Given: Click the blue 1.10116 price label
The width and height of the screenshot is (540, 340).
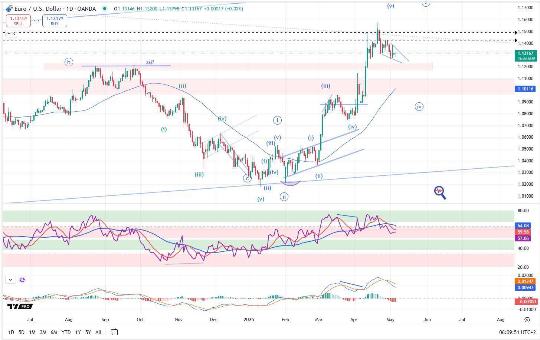Looking at the screenshot, I should 526,89.
